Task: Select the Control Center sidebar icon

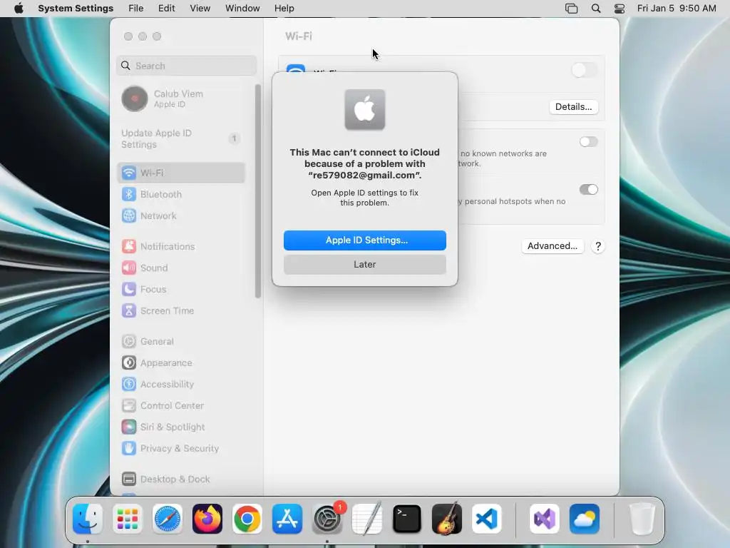Action: tap(129, 406)
